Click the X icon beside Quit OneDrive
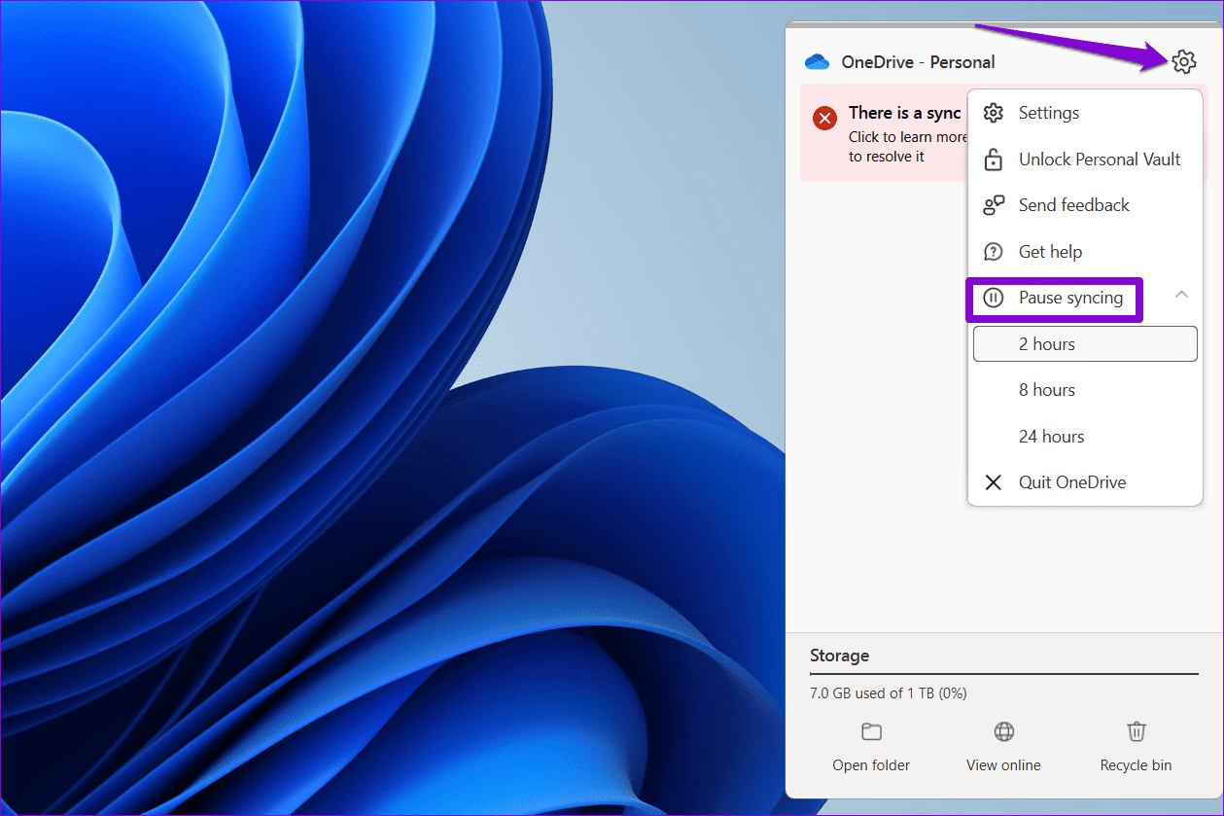Viewport: 1224px width, 816px height. coord(993,482)
